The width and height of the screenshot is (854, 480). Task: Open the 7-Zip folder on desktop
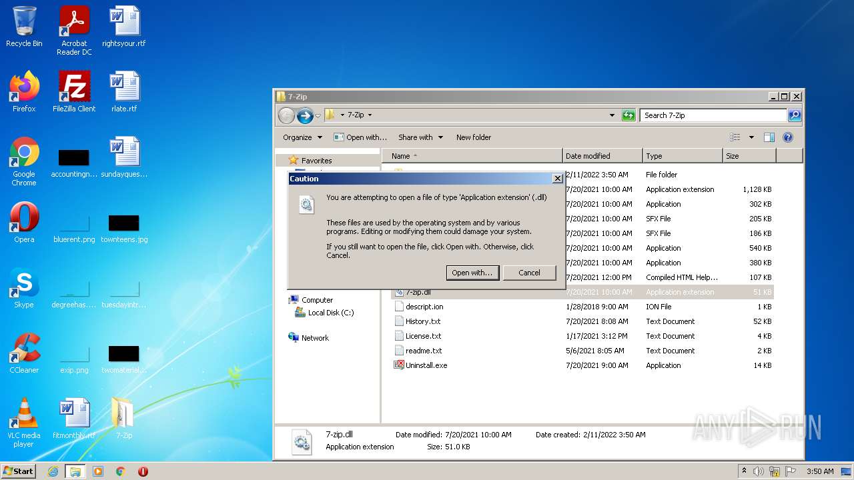(x=124, y=419)
